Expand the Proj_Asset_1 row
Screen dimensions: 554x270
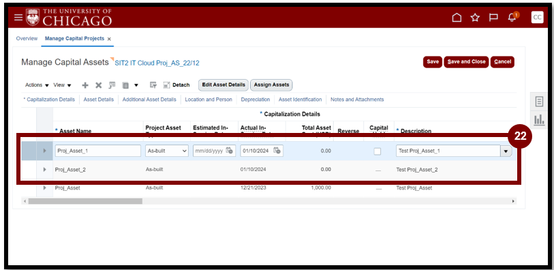tap(44, 151)
